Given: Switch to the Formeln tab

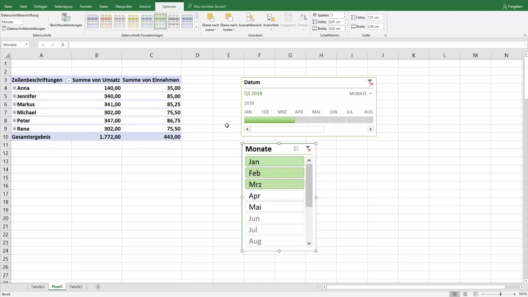Looking at the screenshot, I should pyautogui.click(x=86, y=6).
